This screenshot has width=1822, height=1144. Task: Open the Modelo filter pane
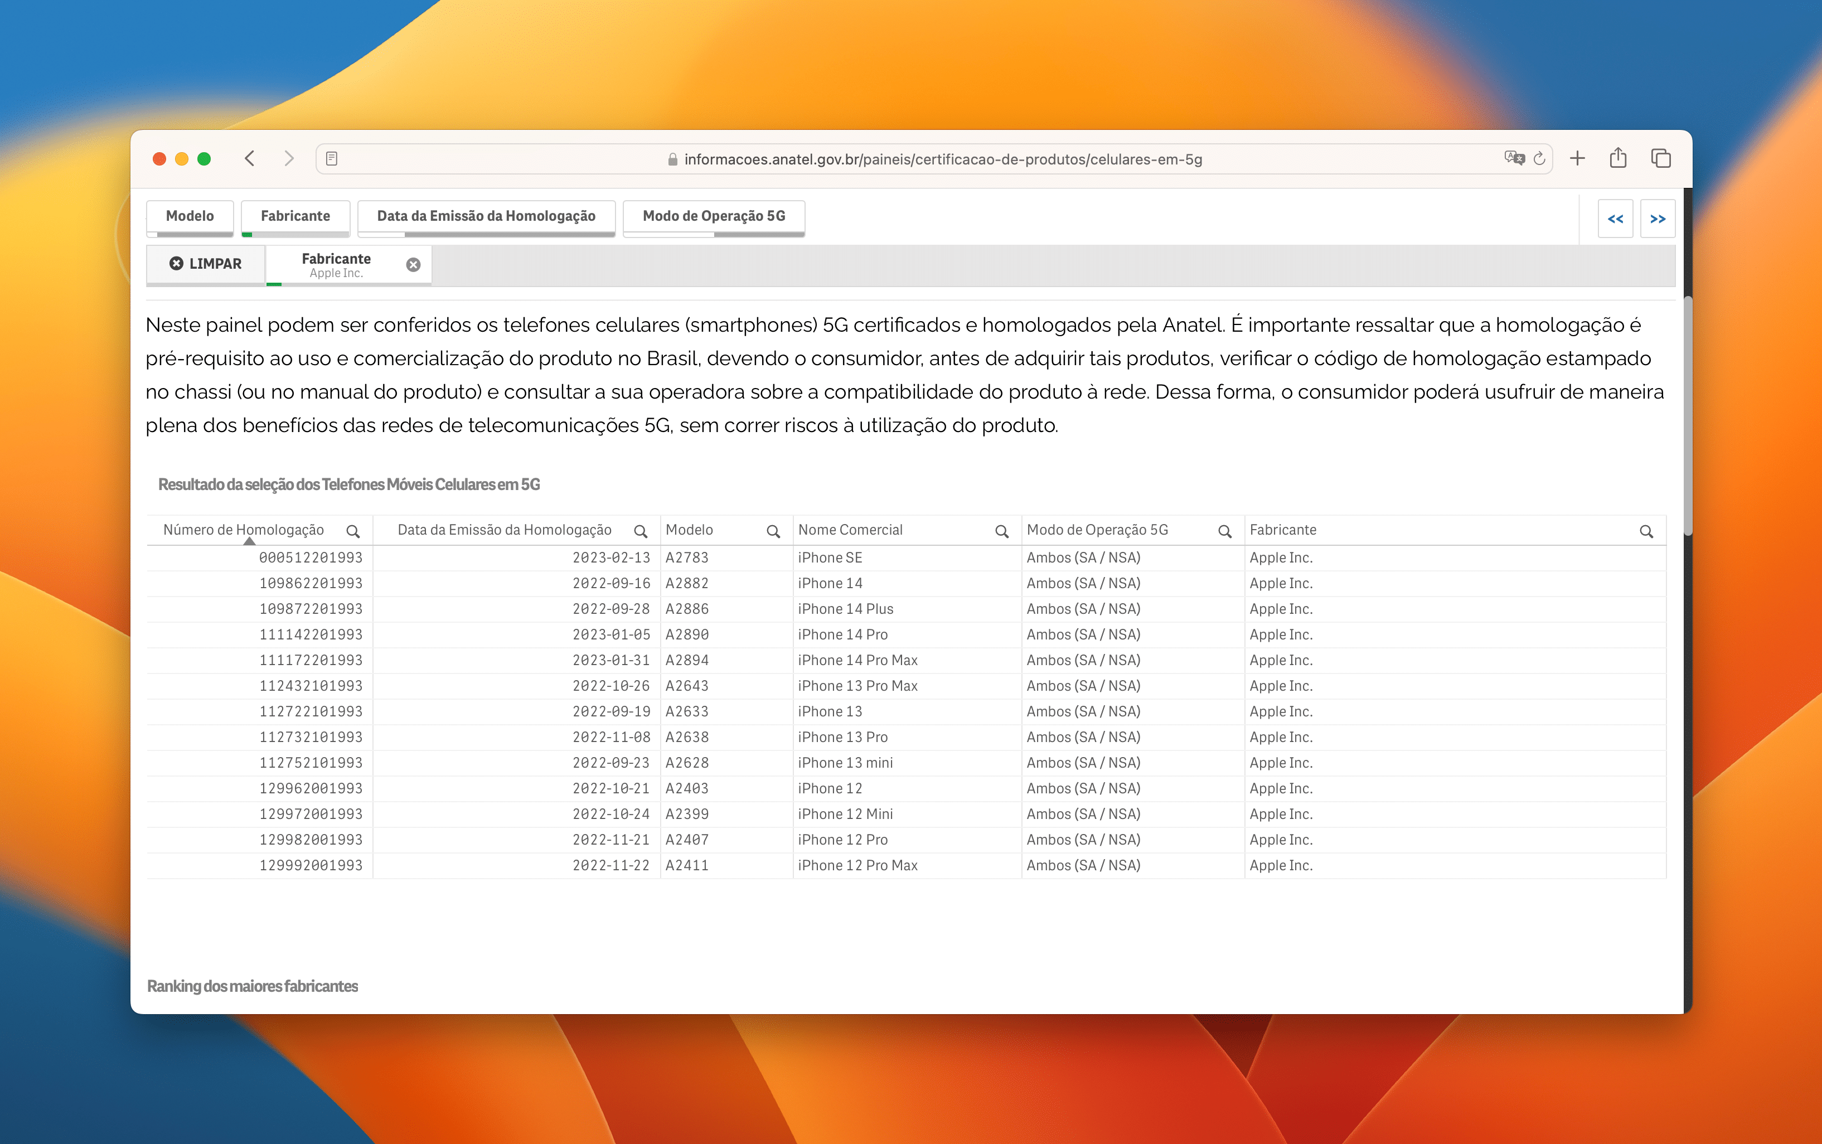coord(190,217)
